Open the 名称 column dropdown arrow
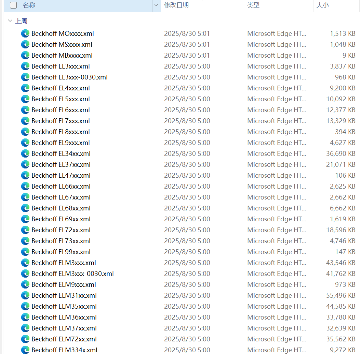Viewport: 362px width, 354px height. (x=156, y=5)
